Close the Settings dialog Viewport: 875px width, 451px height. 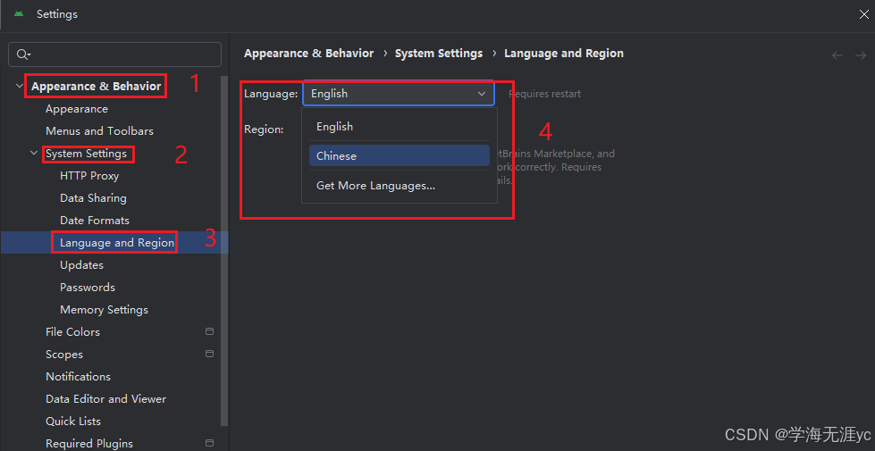pyautogui.click(x=863, y=14)
